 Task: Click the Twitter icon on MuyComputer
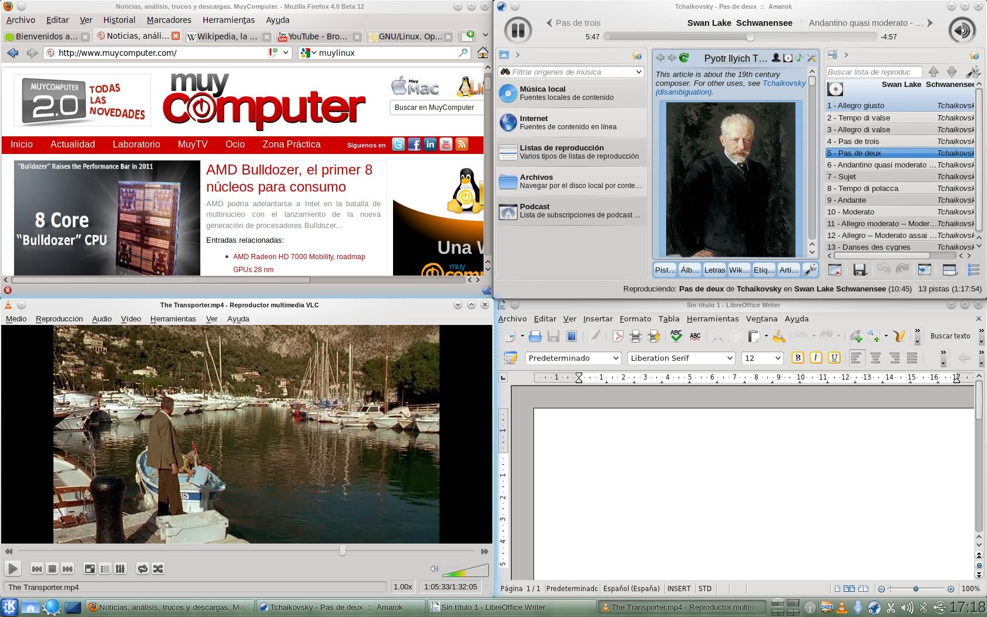pyautogui.click(x=398, y=145)
